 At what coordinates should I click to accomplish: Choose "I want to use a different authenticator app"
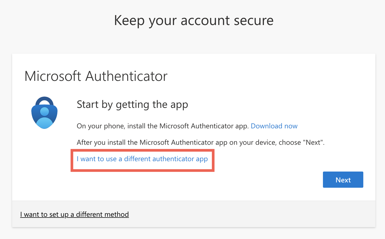point(142,159)
